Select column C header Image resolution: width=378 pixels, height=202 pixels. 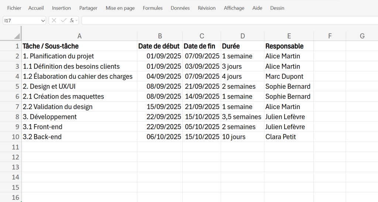tap(202, 36)
